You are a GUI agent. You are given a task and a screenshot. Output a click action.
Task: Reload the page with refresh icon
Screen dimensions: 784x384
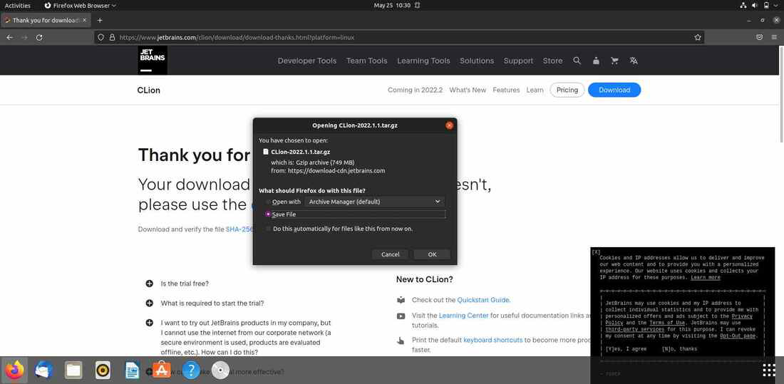click(x=39, y=38)
